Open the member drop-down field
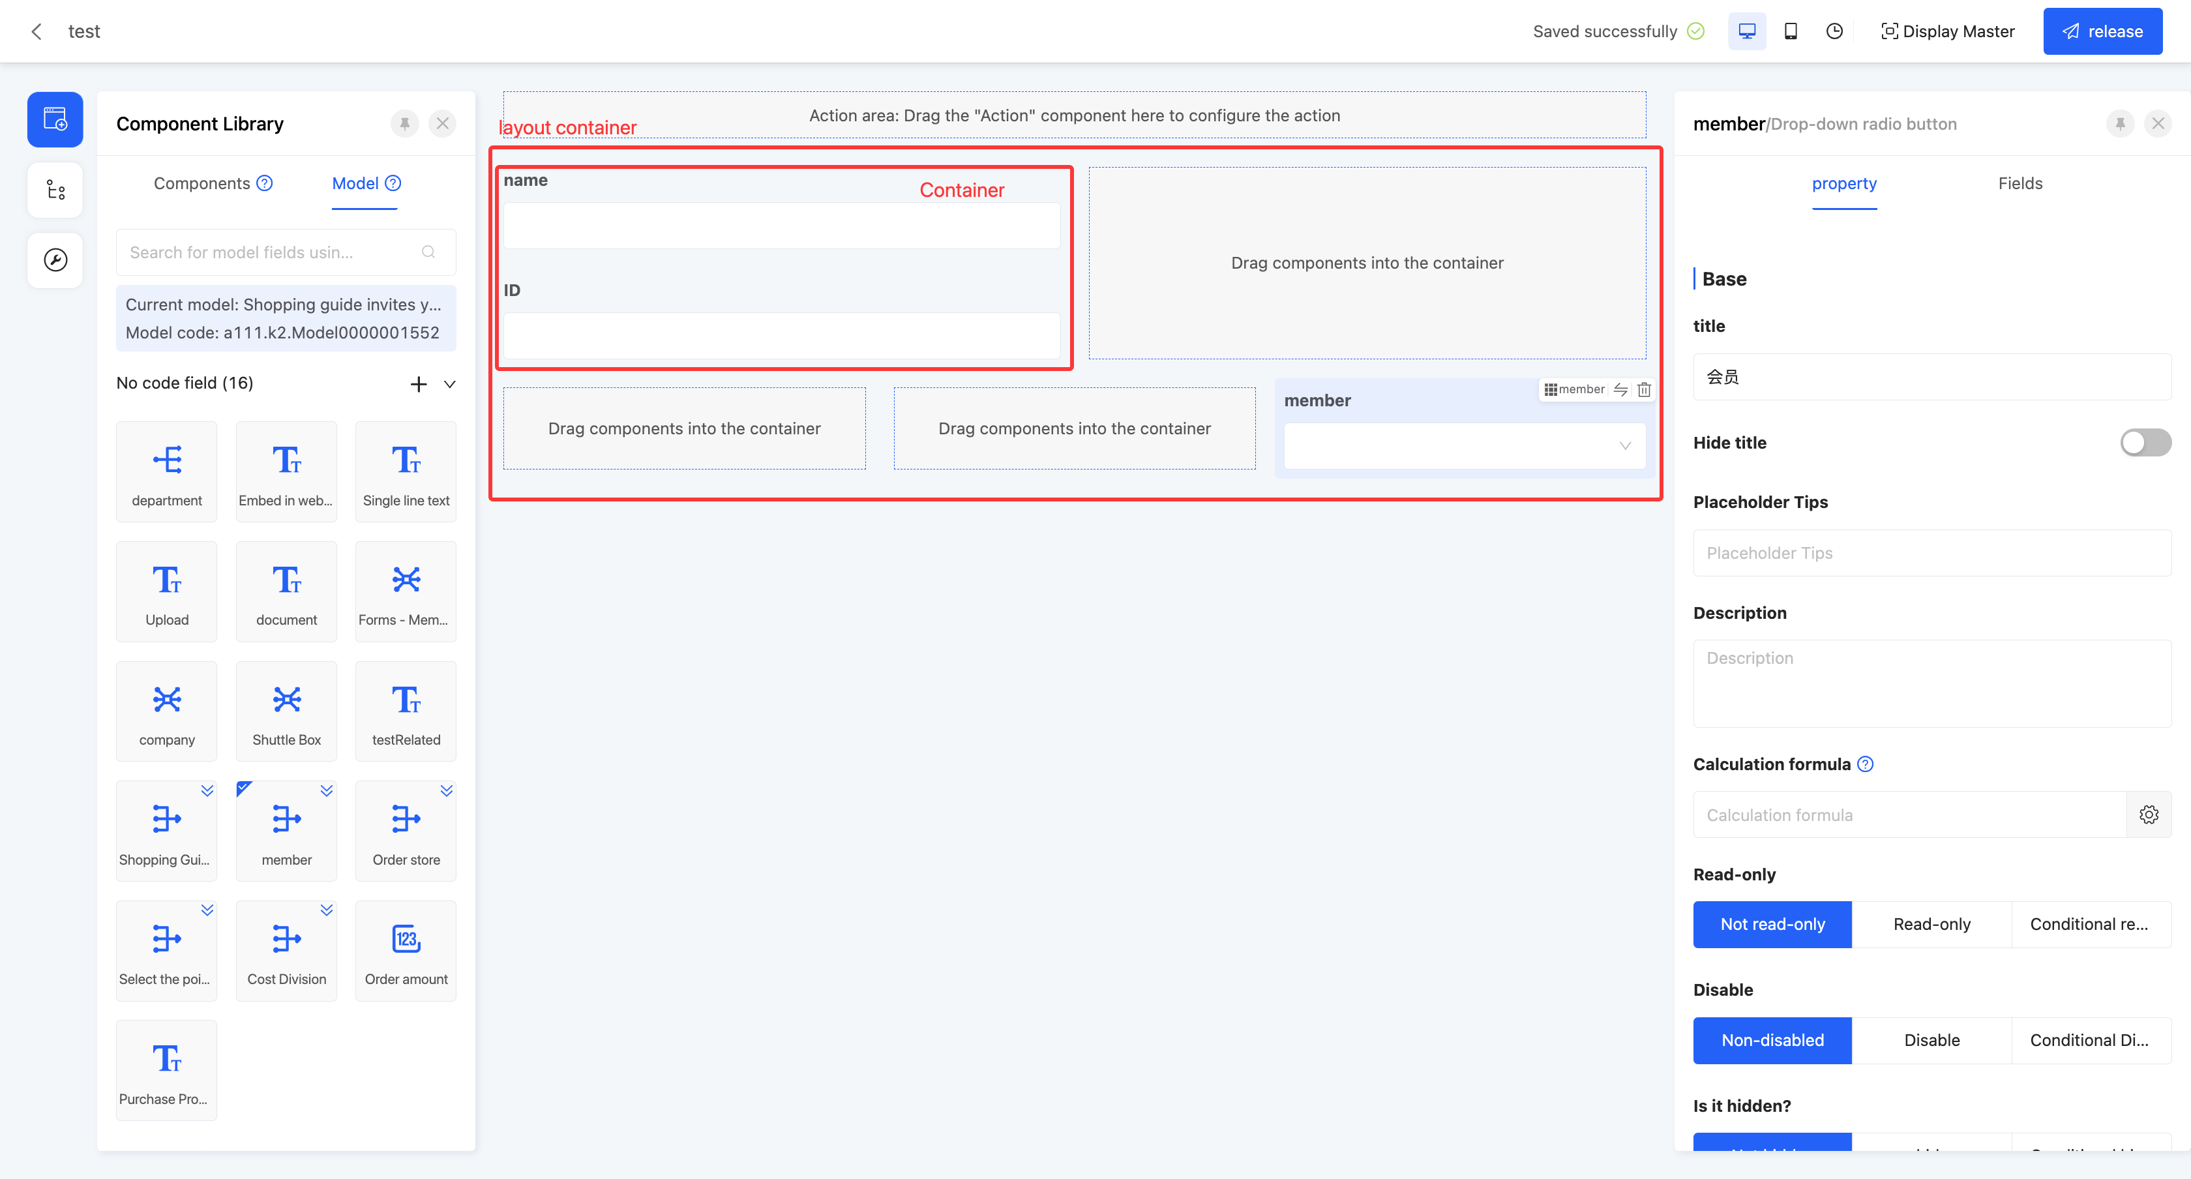Screen dimensions: 2191x1179 (1464, 446)
